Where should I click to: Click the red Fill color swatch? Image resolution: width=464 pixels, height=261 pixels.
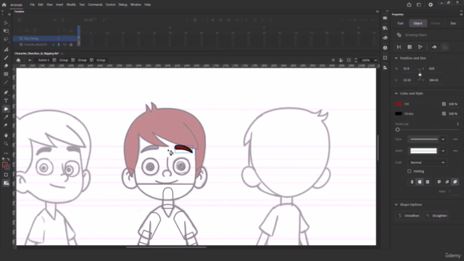pos(398,104)
